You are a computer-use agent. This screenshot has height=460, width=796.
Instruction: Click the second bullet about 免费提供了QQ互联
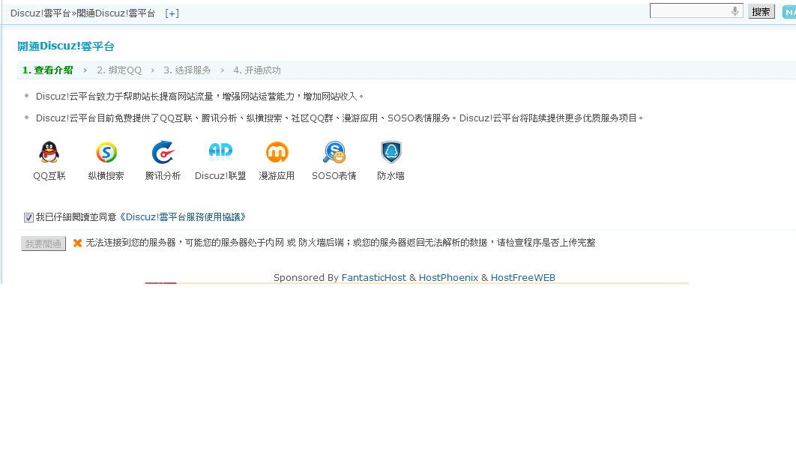[340, 118]
